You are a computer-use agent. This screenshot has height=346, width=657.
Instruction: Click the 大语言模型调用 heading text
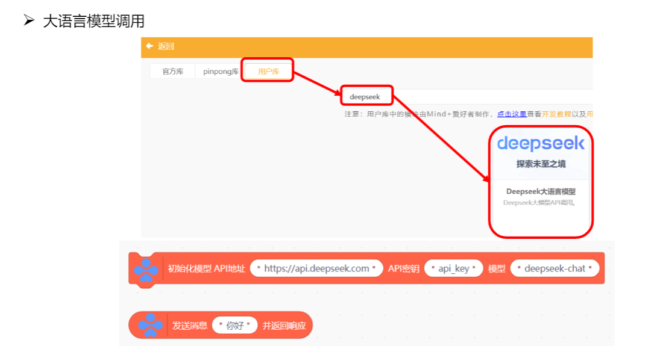[93, 21]
